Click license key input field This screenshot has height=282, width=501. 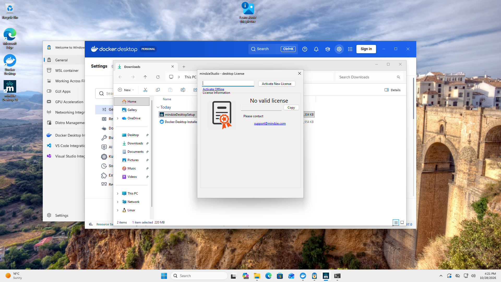(x=228, y=83)
